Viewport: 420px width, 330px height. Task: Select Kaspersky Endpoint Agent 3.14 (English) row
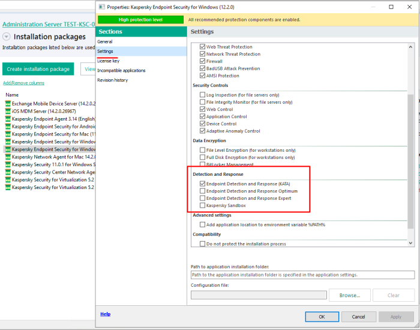pyautogui.click(x=50, y=119)
